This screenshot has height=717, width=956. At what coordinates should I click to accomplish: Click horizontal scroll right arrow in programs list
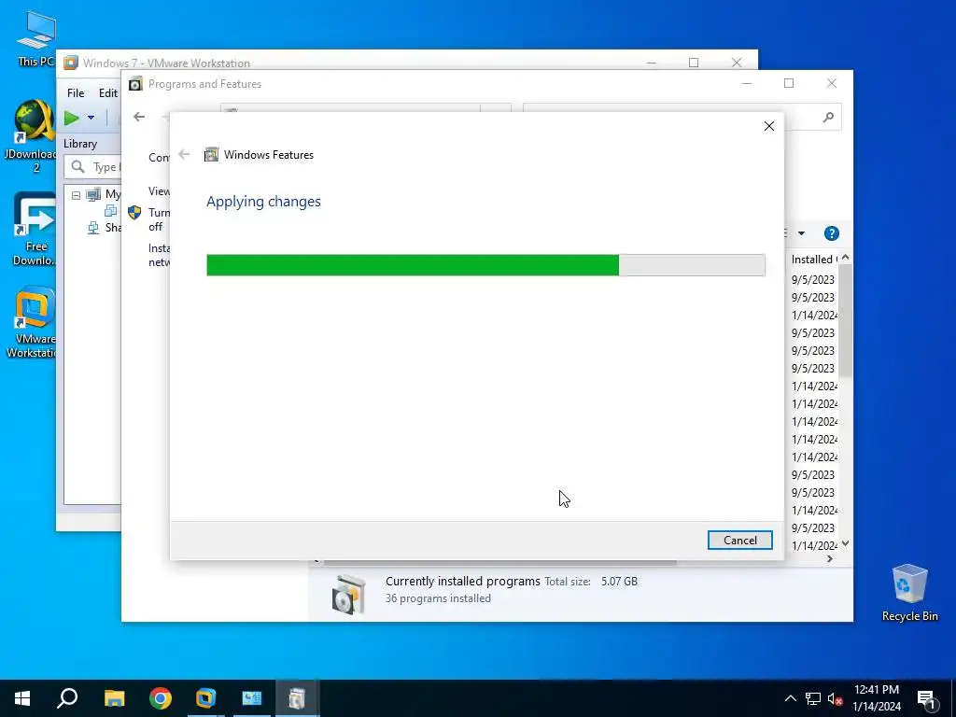click(830, 559)
